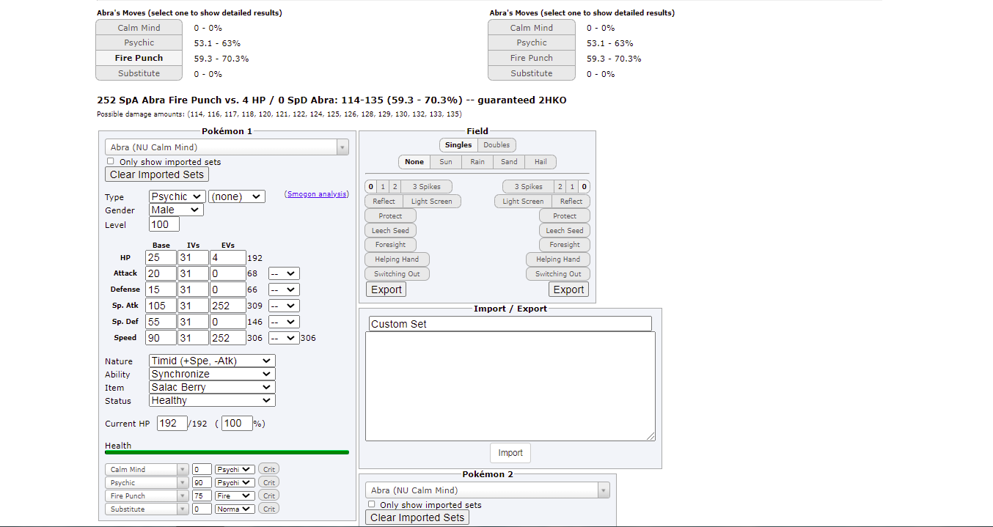Open the Item dropdown showing Salac Berry
This screenshot has width=993, height=527.
[x=212, y=387]
